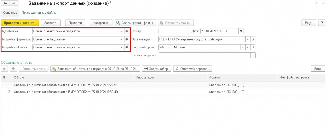This screenshot has height=134, width=327.
Task: Open Присоединенные файлы tab
Action: pos(39,13)
